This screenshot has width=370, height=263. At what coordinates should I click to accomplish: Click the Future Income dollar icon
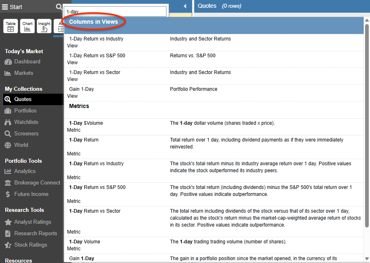tap(8, 194)
